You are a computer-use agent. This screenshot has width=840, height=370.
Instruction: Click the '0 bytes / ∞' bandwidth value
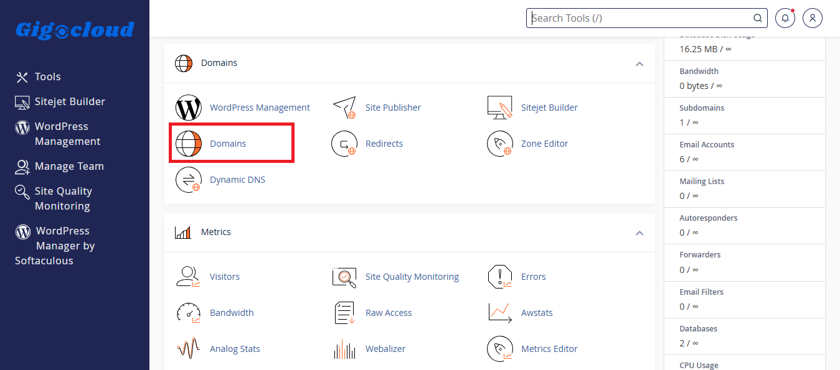(701, 86)
